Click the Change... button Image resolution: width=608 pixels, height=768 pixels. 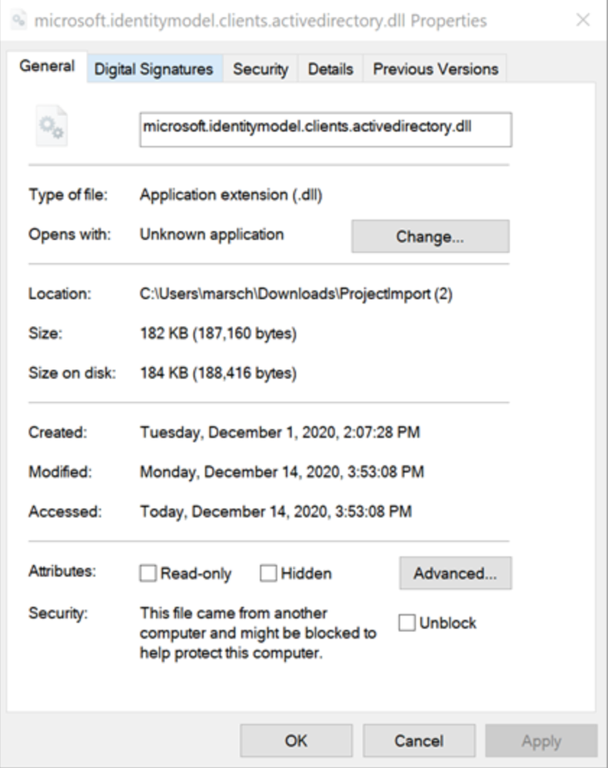(430, 237)
